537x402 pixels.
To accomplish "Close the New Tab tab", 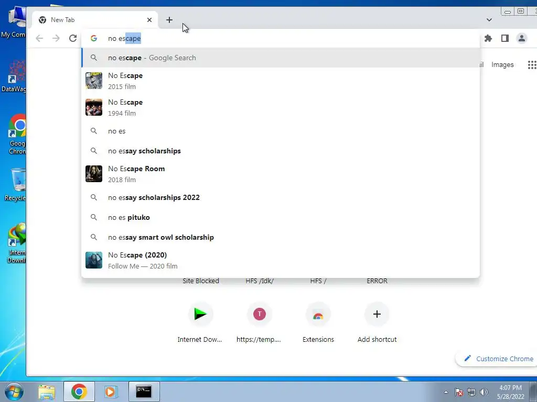I will [x=149, y=20].
